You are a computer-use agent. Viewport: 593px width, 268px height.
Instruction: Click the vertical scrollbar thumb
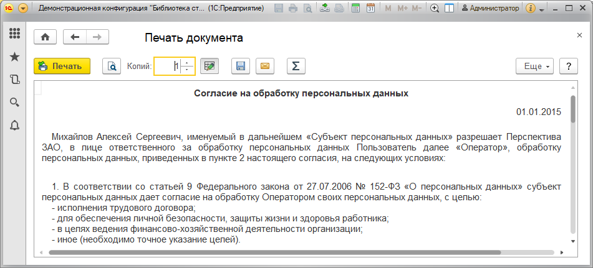[572, 109]
